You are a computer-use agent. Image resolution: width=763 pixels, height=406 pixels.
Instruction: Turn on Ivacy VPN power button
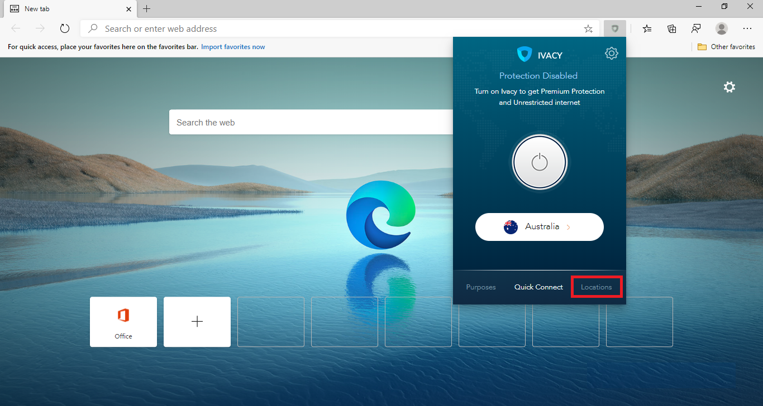click(540, 162)
